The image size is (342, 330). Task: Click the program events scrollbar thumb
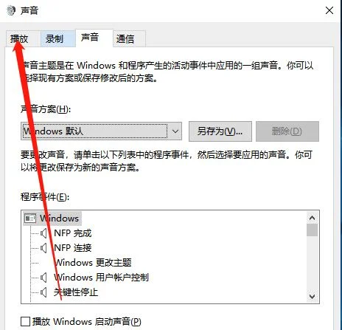tap(312, 230)
